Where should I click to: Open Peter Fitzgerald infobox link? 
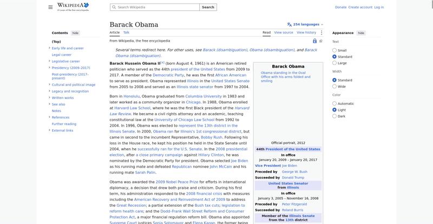294,204
